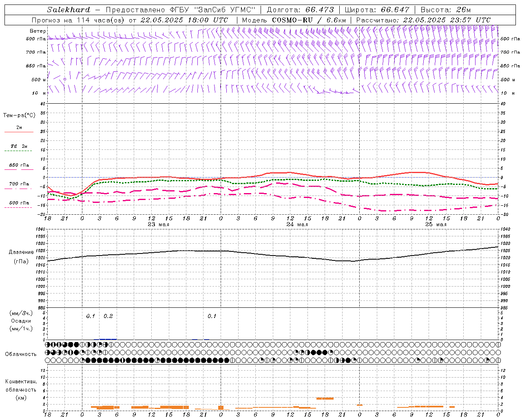The width and height of the screenshot is (522, 418).
Task: Click the Долгота: 66.473 header field
Action: pos(300,10)
